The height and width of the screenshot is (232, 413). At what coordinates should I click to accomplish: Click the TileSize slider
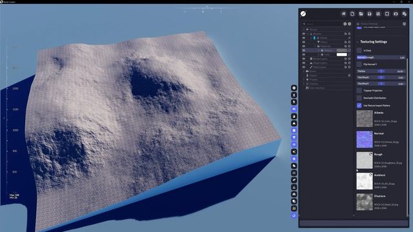tap(381, 71)
